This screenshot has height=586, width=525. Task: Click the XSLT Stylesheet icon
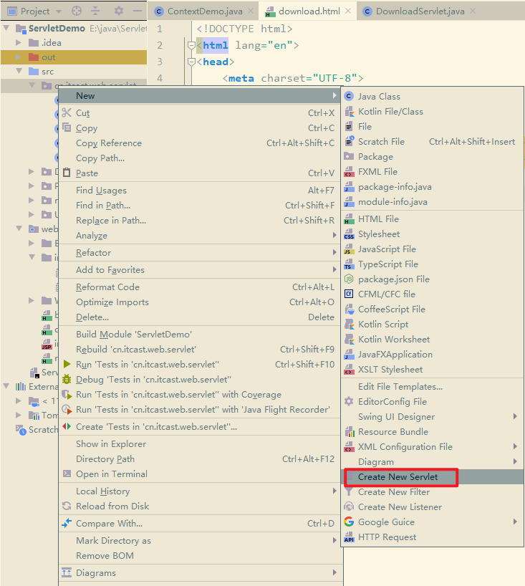tap(349, 369)
